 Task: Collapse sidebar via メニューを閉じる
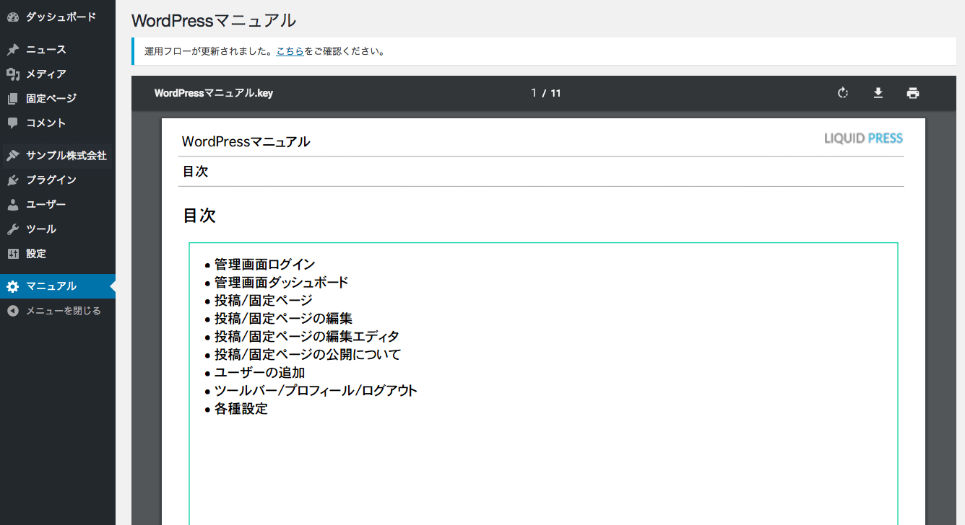click(x=58, y=311)
